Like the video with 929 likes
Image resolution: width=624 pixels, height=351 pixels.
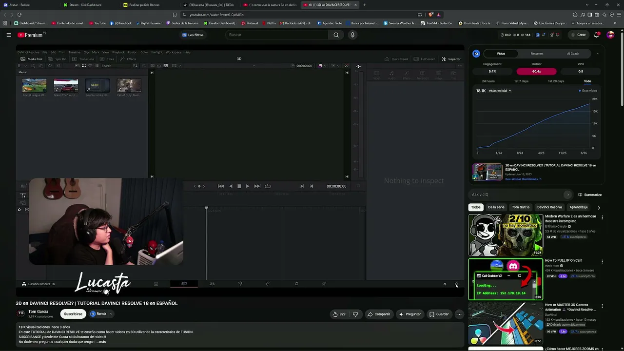[x=339, y=314]
